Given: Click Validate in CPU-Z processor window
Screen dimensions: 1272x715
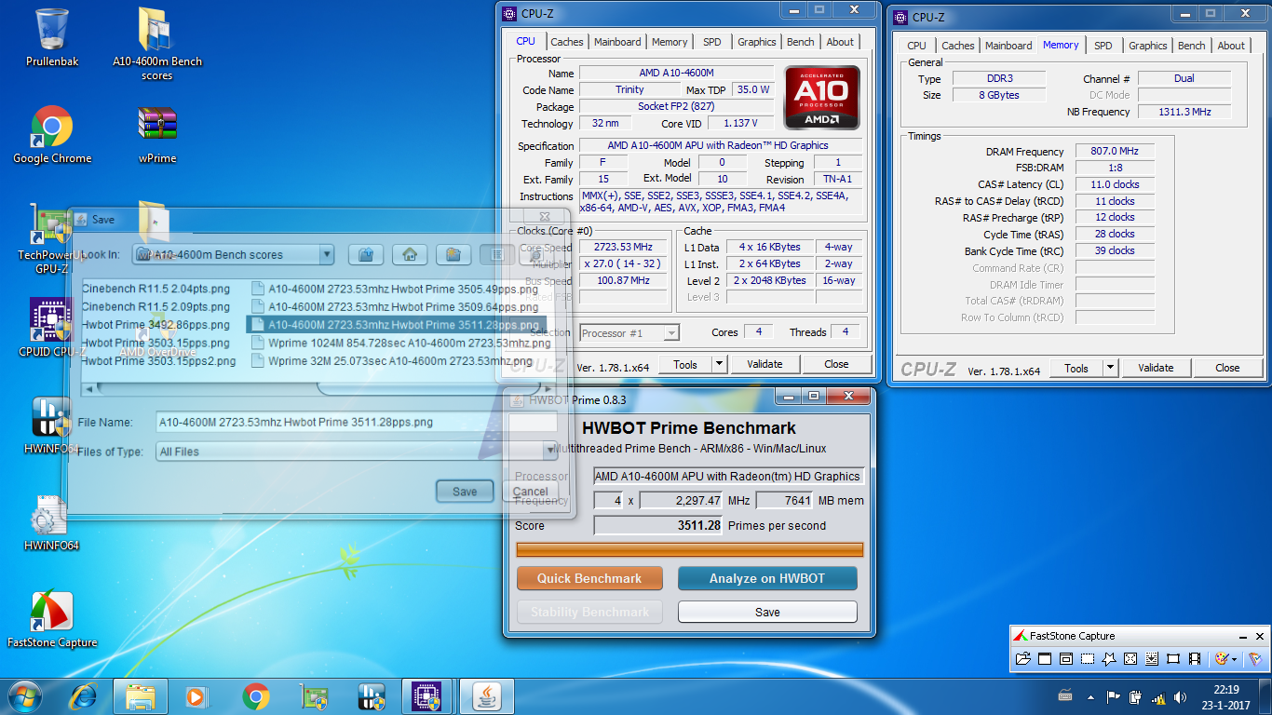Looking at the screenshot, I should [765, 364].
